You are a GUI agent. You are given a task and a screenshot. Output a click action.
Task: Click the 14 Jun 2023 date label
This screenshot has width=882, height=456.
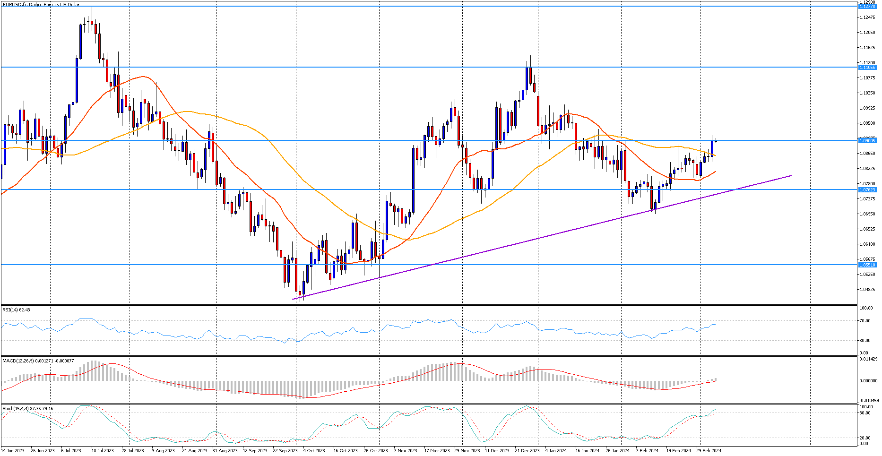[13, 451]
